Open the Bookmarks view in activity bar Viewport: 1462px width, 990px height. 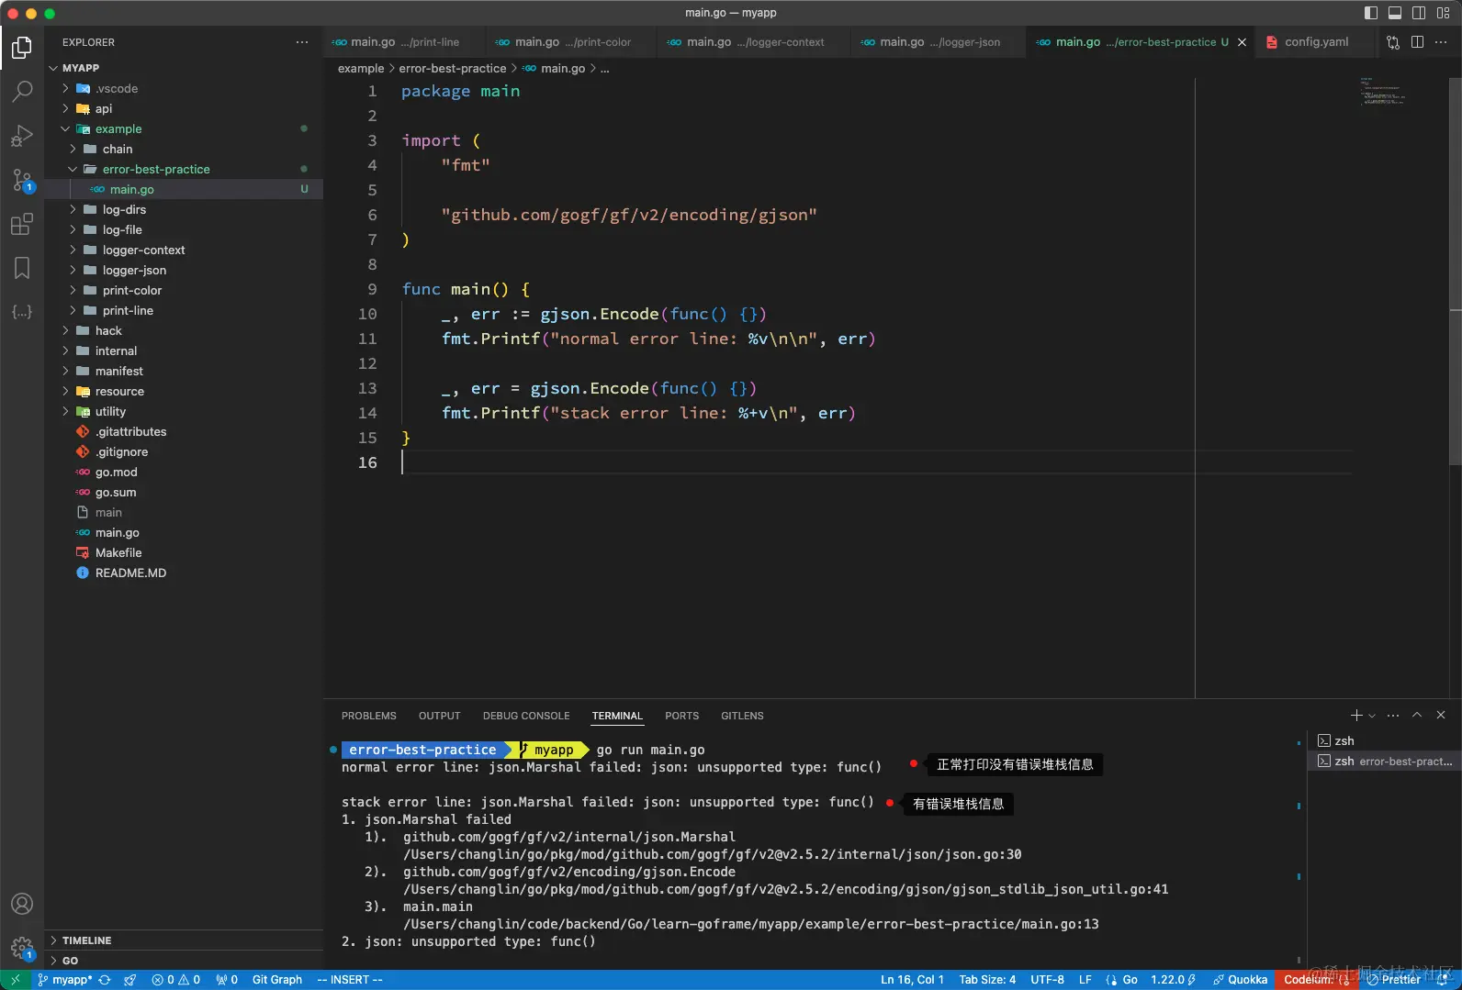coord(22,268)
